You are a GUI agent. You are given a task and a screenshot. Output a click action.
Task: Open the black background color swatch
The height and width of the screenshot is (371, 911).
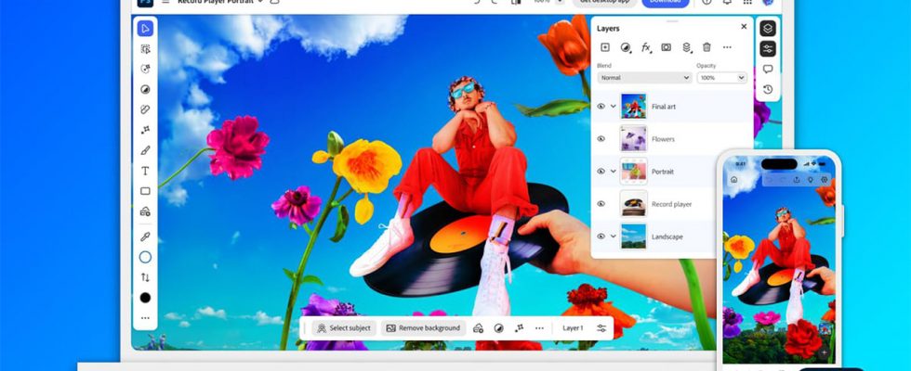click(145, 298)
